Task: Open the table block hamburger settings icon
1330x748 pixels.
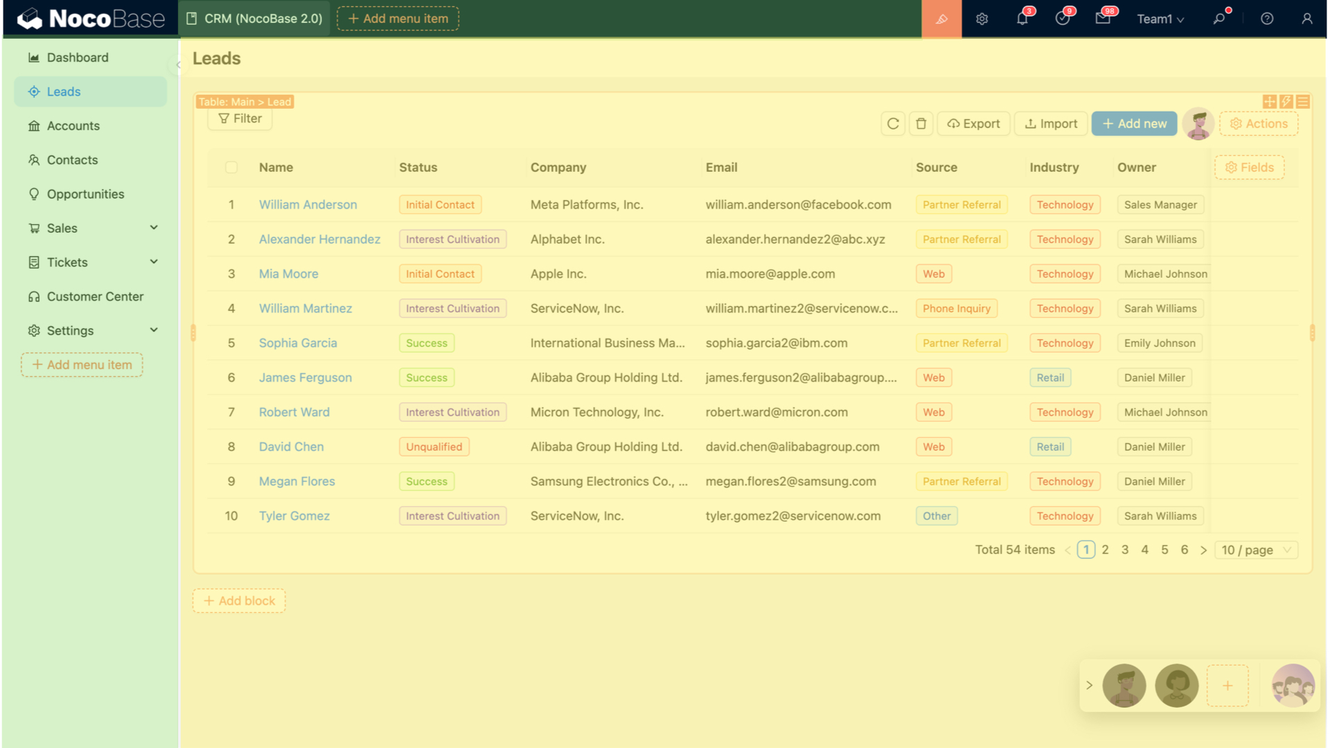Action: coord(1303,102)
